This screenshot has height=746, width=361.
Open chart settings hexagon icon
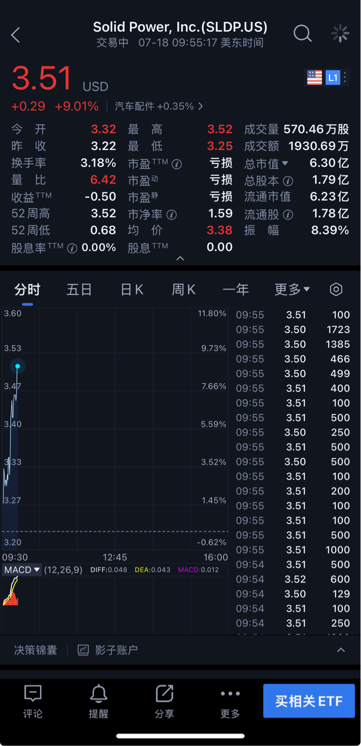tap(336, 289)
